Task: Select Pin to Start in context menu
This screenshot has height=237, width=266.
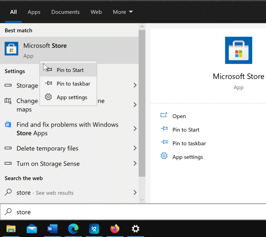Action: pos(68,70)
